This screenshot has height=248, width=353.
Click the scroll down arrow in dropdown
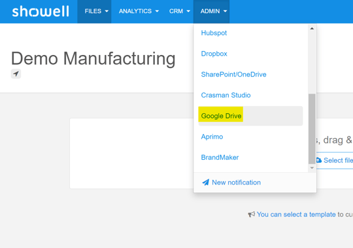(312, 168)
